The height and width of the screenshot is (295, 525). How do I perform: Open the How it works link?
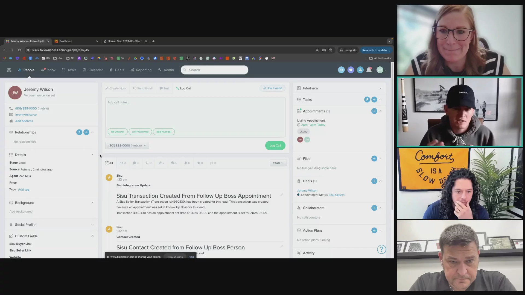tap(272, 88)
